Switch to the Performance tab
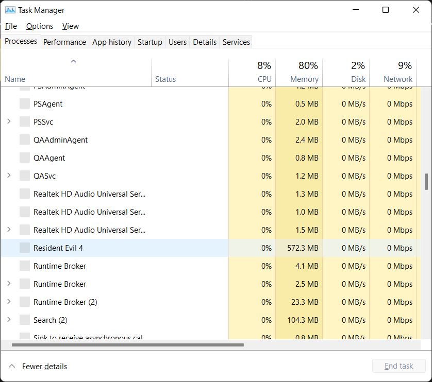This screenshot has width=432, height=382. (64, 42)
